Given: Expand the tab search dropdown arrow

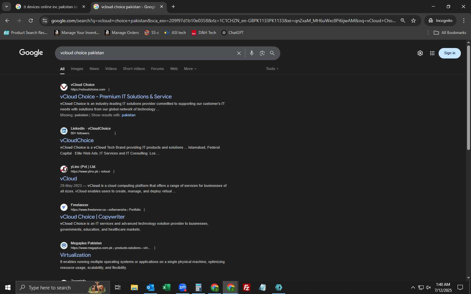Looking at the screenshot, I should click(6, 7).
